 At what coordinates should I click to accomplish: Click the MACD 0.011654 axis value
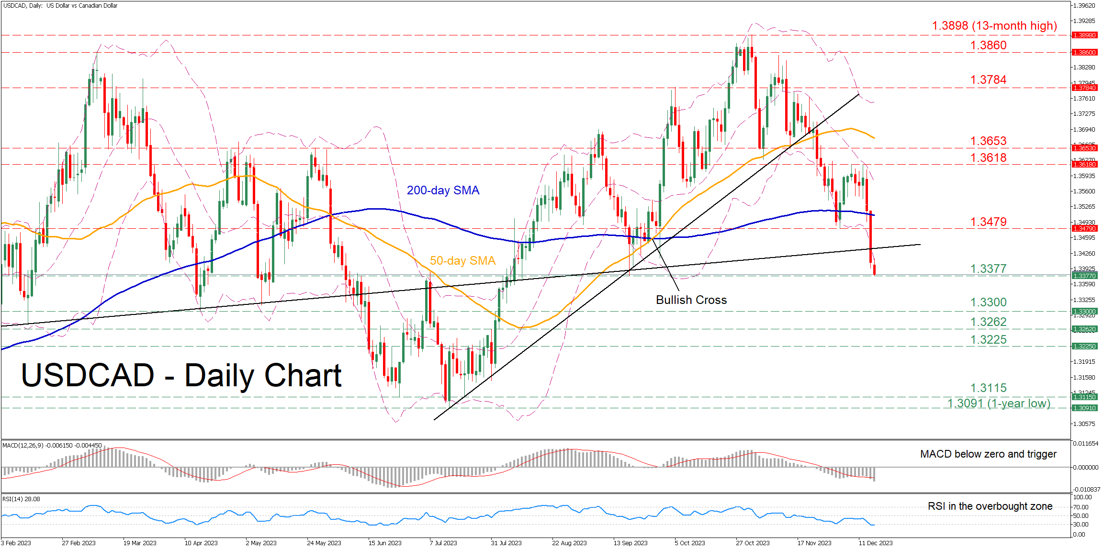tap(1086, 444)
